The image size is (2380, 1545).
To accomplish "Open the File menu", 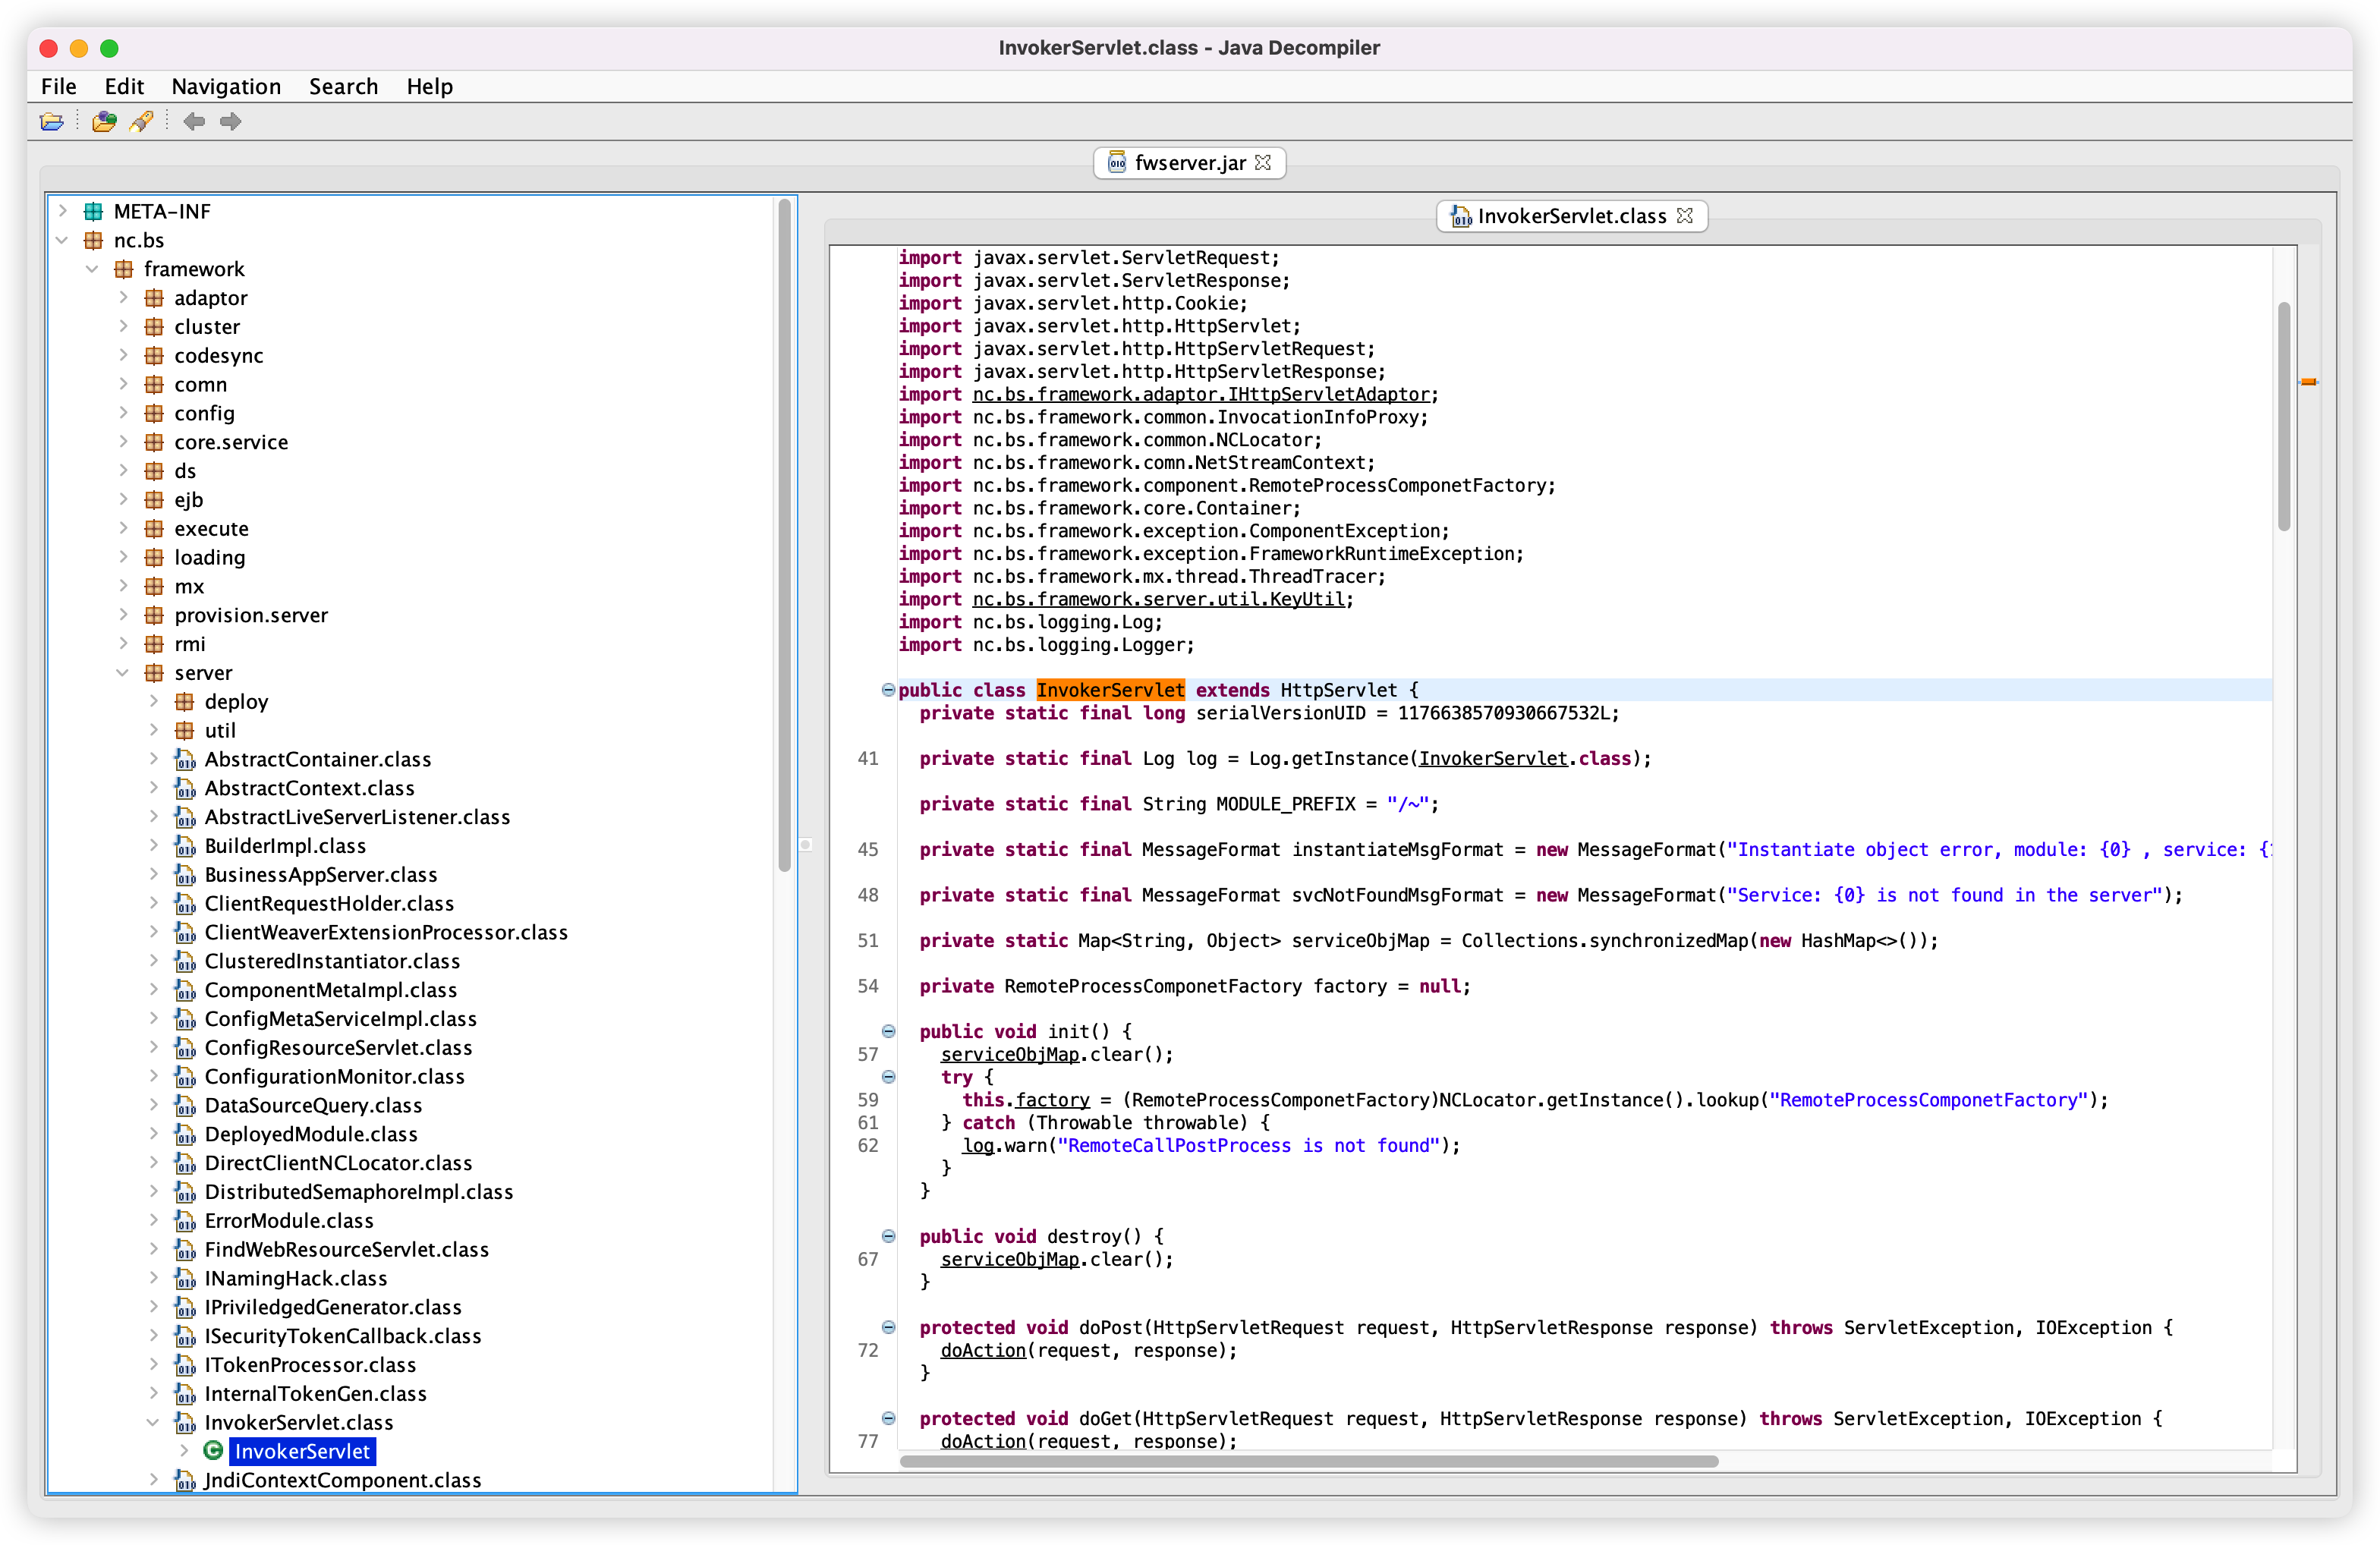I will [x=59, y=86].
